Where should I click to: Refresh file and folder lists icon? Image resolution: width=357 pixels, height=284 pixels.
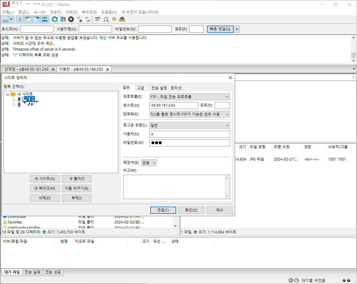coord(55,19)
